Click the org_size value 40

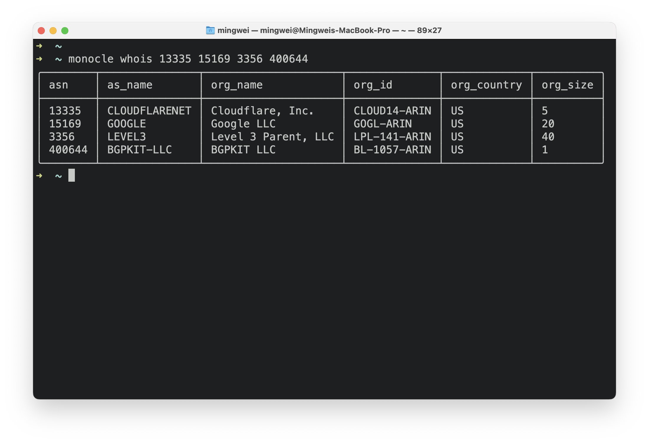(x=548, y=137)
